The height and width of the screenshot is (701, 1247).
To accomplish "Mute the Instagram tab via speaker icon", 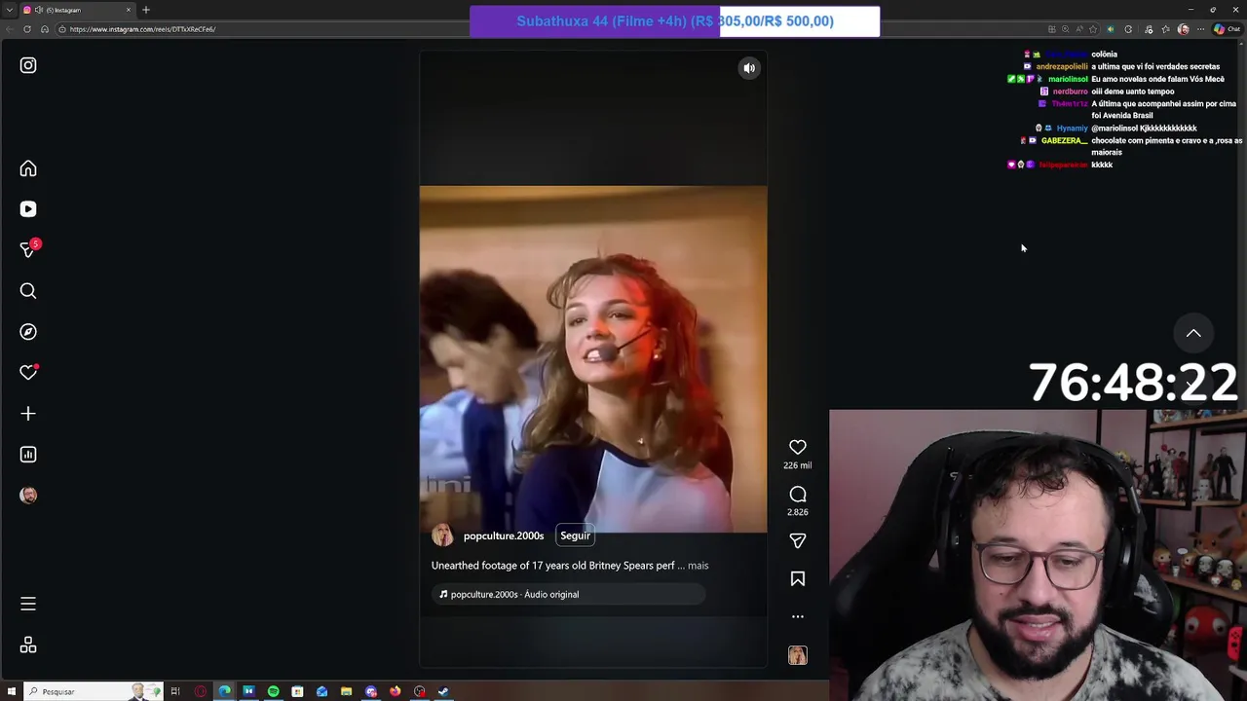I will coord(38,10).
